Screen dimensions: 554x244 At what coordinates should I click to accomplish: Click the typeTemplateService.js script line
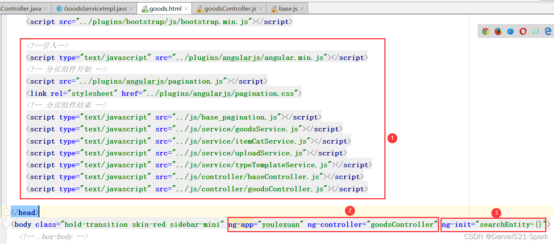point(199,165)
